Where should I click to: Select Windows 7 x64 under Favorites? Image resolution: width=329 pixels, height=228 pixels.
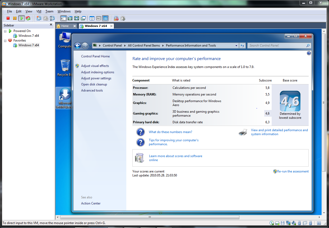[29, 45]
